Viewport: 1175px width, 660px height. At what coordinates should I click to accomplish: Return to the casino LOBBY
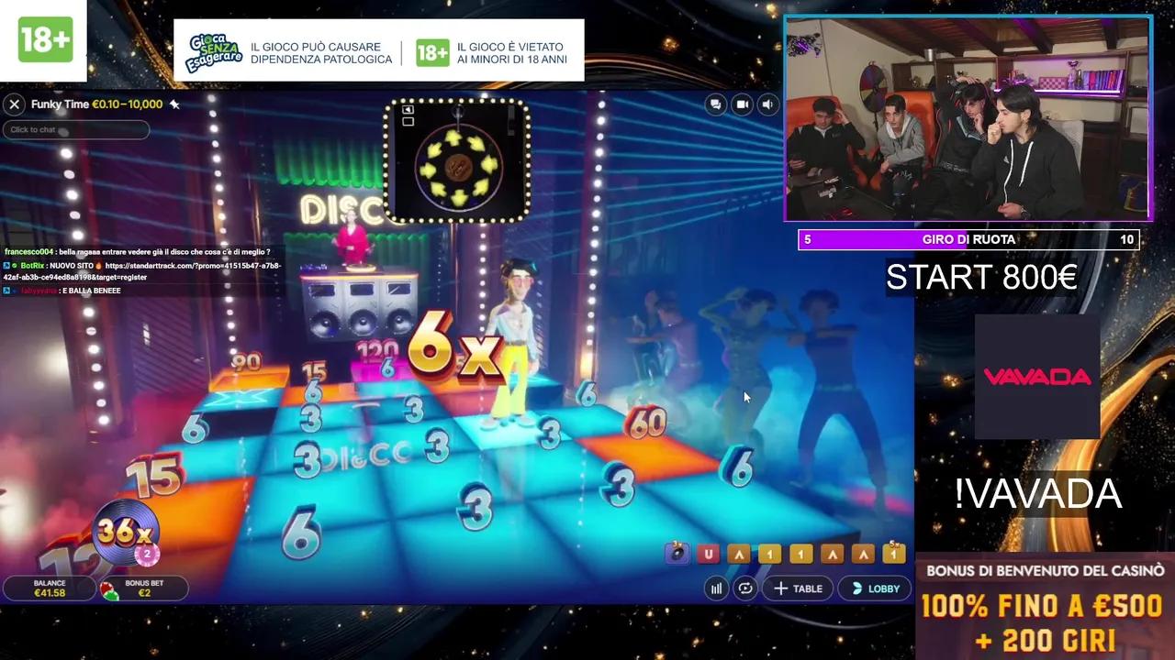pos(873,588)
